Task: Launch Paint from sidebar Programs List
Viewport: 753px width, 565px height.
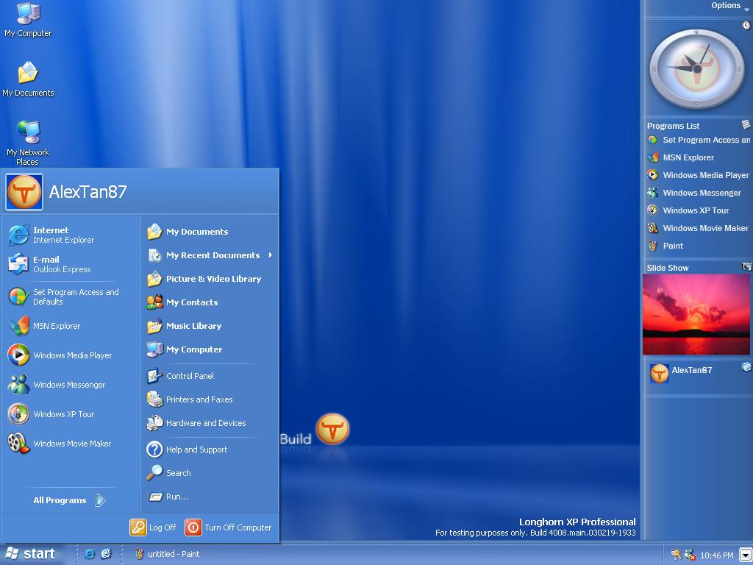Action: click(x=665, y=246)
